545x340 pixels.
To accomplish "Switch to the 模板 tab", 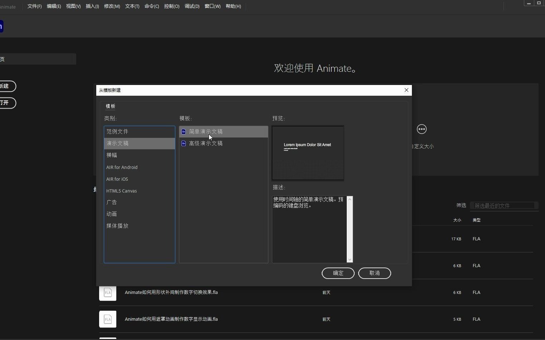I will tap(110, 106).
